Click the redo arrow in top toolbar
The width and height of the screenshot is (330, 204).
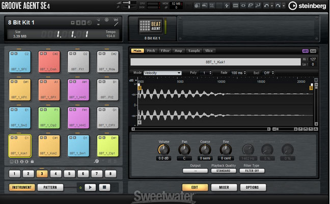tap(278, 6)
